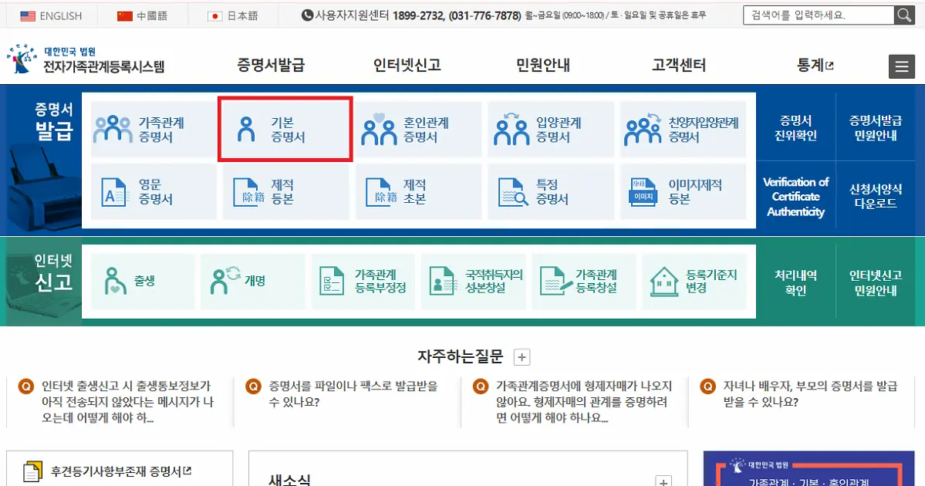Open 이미지제적 등본 tile
The width and height of the screenshot is (925, 486).
(x=683, y=191)
